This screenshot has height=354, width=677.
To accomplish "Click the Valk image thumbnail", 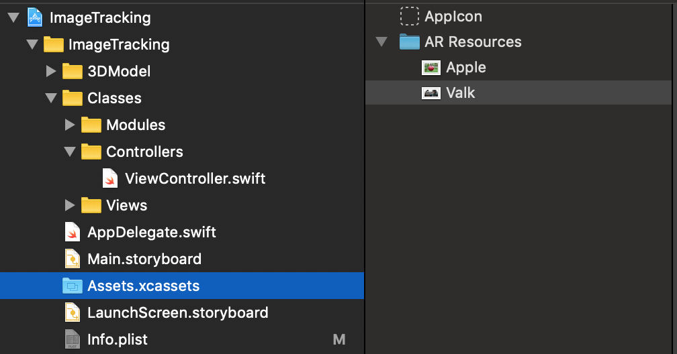I will click(431, 93).
